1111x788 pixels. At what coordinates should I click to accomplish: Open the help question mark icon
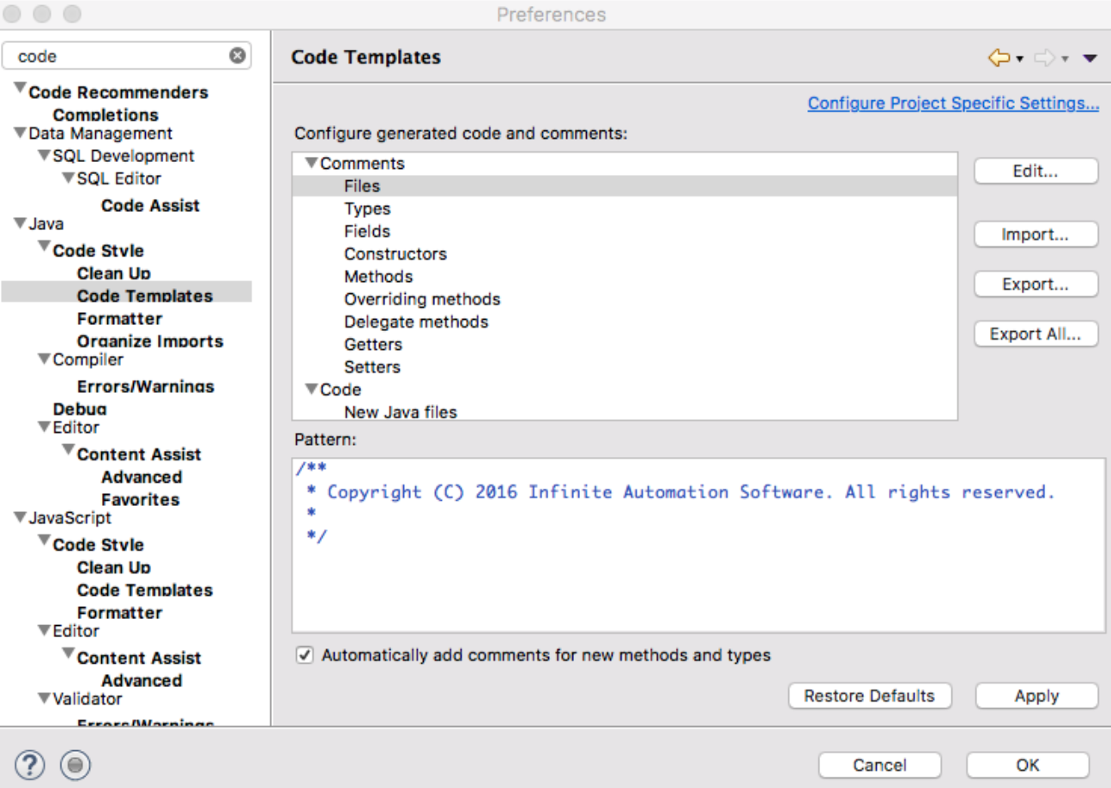pyautogui.click(x=30, y=763)
